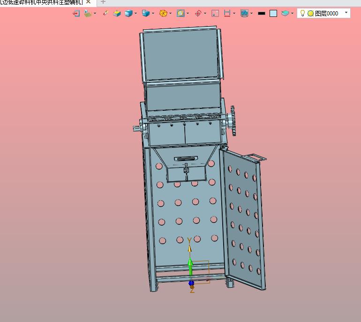Click the light blue fill color swatch
Screen dimensions: 361x322
point(273,13)
